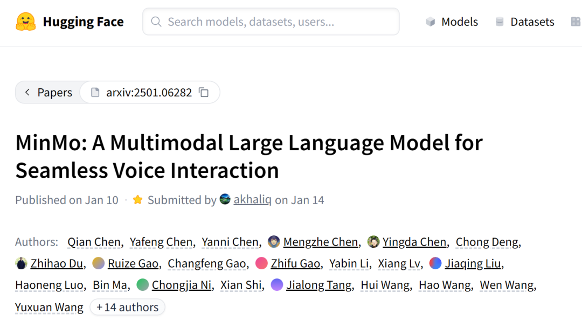Select author Changfeng Gao
This screenshot has height=335, width=582.
click(x=207, y=263)
